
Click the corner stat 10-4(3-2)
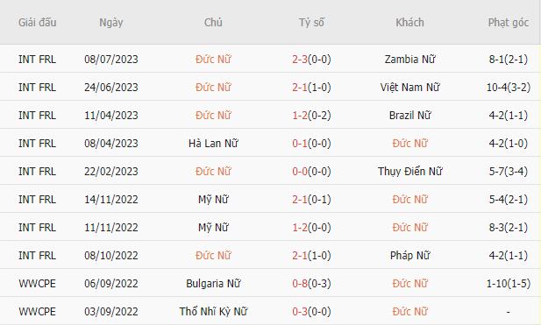[509, 88]
